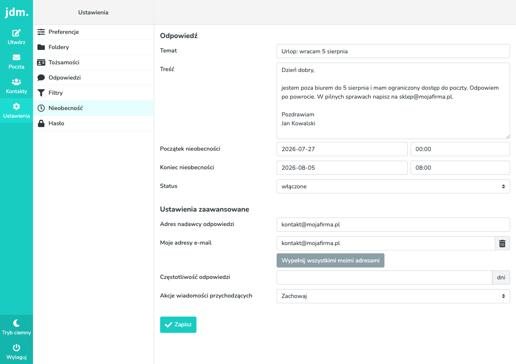Screen dimensions: 516x364
Task: Delete kontakt@mojafirma.pl address with trash icon
Action: click(x=502, y=243)
